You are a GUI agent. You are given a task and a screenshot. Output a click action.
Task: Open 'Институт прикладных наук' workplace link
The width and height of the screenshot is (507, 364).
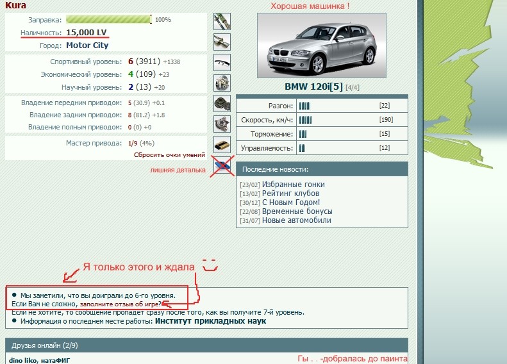(x=210, y=321)
